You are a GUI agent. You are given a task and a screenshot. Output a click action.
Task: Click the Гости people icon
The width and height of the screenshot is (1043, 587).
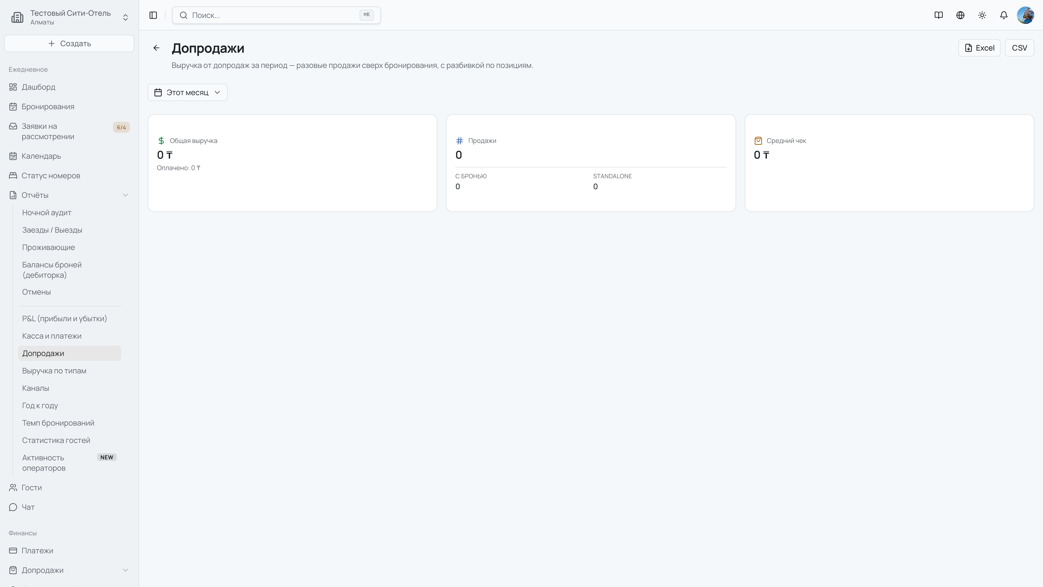(13, 488)
